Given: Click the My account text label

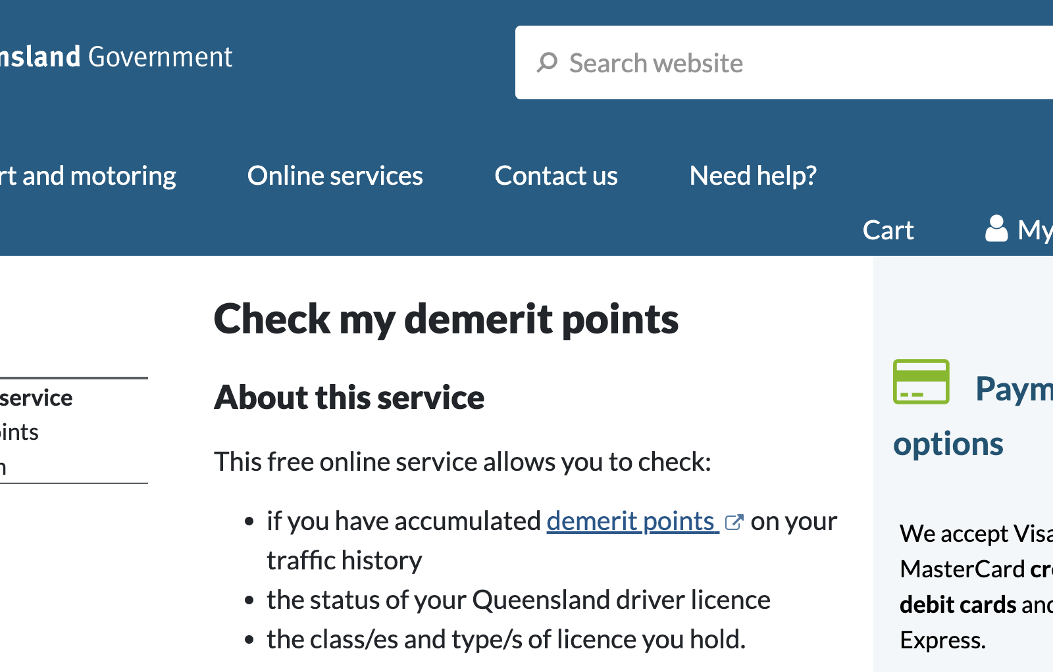Looking at the screenshot, I should (1035, 230).
